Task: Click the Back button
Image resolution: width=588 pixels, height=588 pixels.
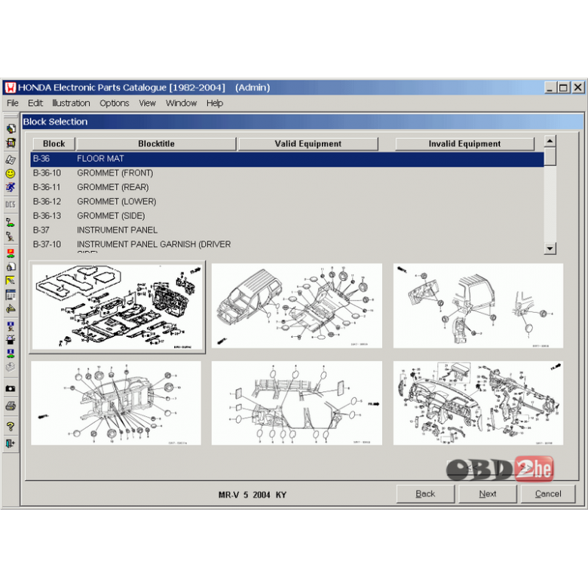Action: [x=425, y=494]
